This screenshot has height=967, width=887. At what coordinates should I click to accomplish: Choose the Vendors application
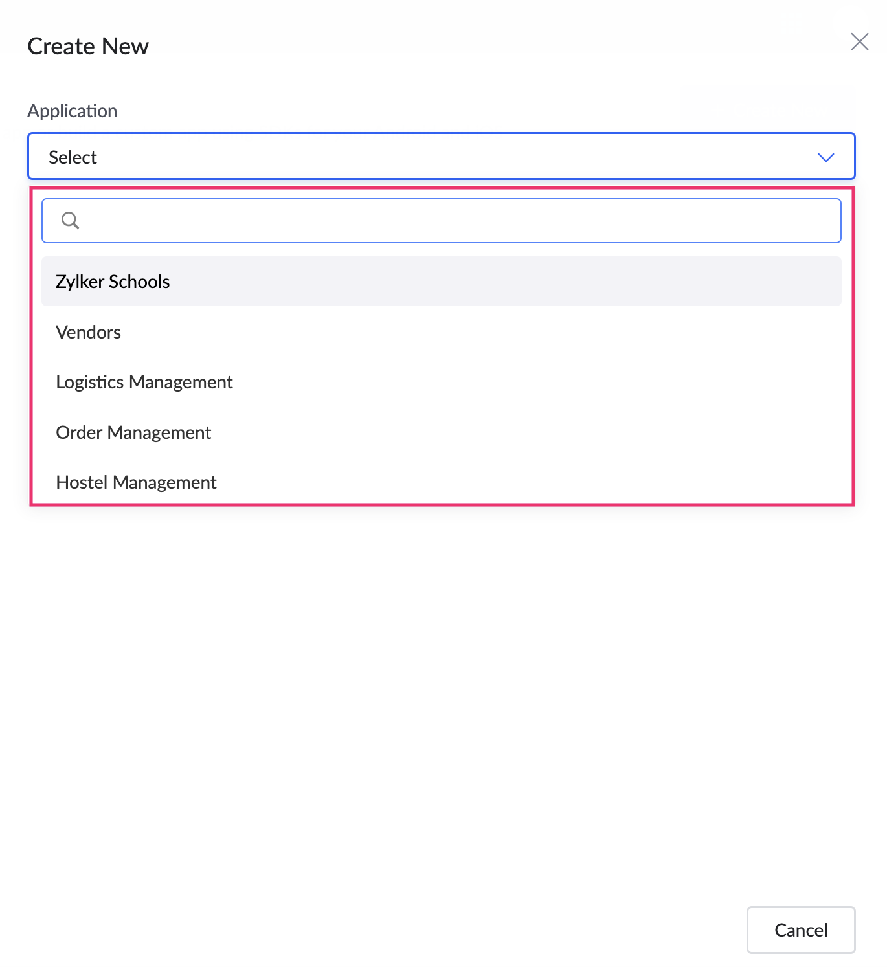[89, 333]
